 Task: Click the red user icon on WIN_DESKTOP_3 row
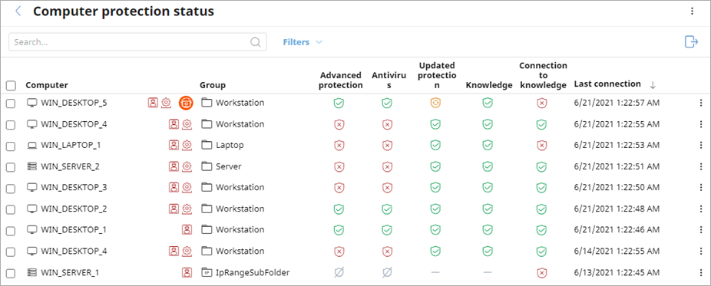(174, 187)
